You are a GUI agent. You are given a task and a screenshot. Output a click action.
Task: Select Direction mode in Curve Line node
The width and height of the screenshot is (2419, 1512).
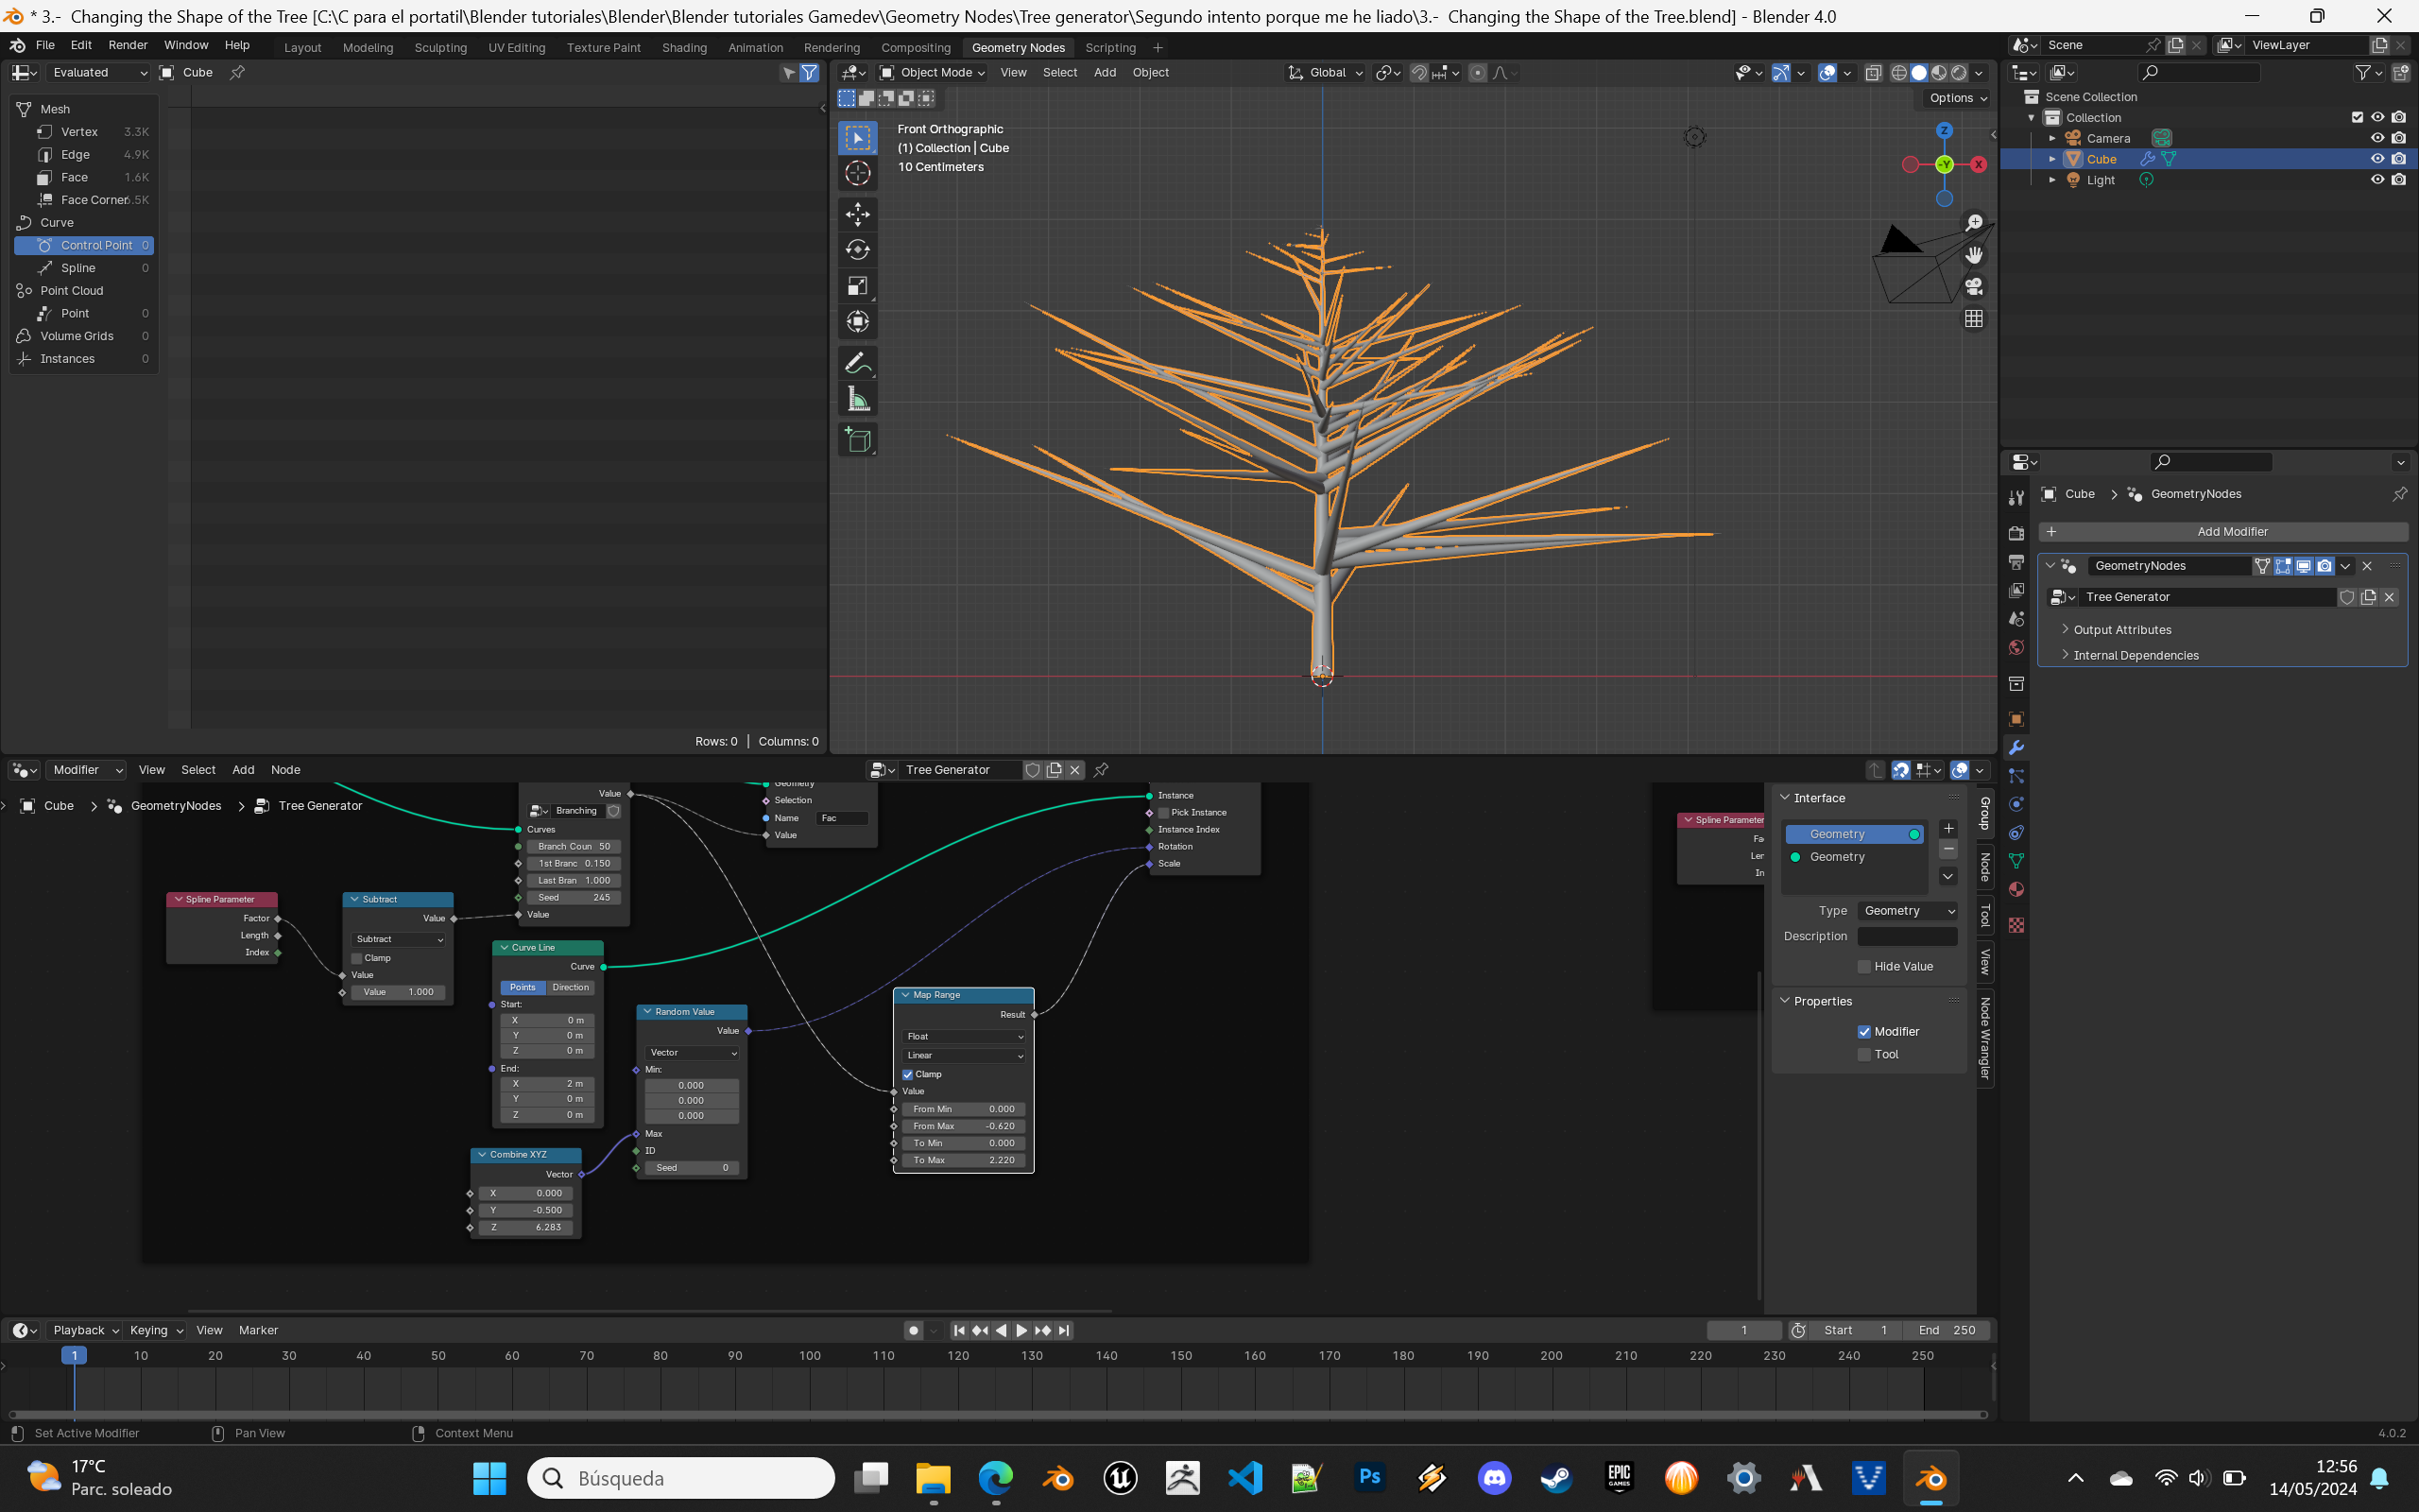[x=571, y=987]
